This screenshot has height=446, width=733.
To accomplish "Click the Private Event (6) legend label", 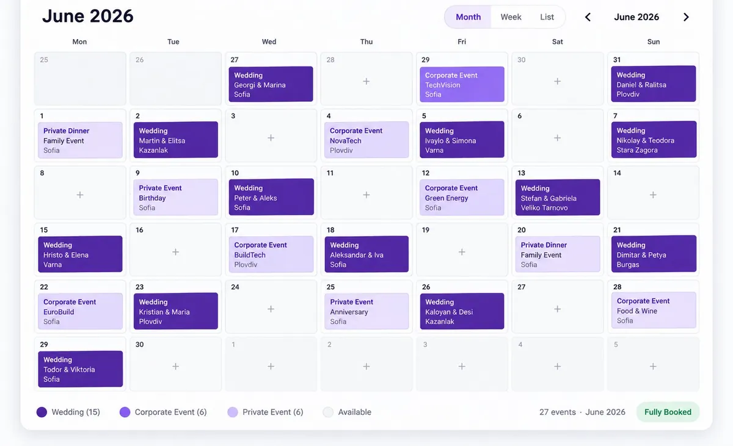I will click(272, 412).
